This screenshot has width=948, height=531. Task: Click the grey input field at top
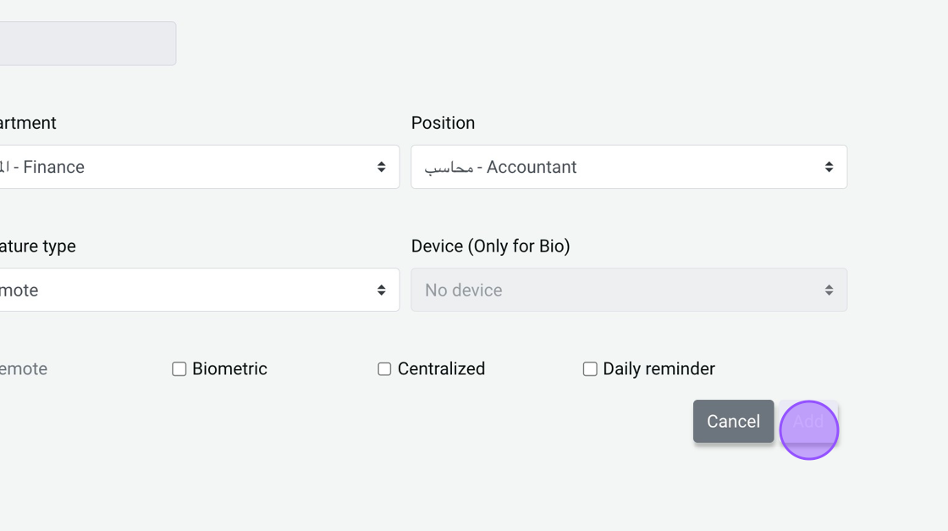click(x=85, y=44)
